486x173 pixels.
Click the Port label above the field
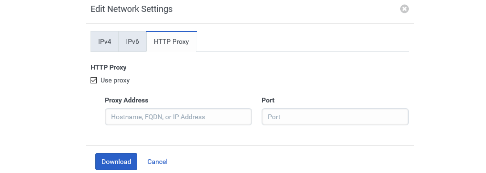point(268,100)
